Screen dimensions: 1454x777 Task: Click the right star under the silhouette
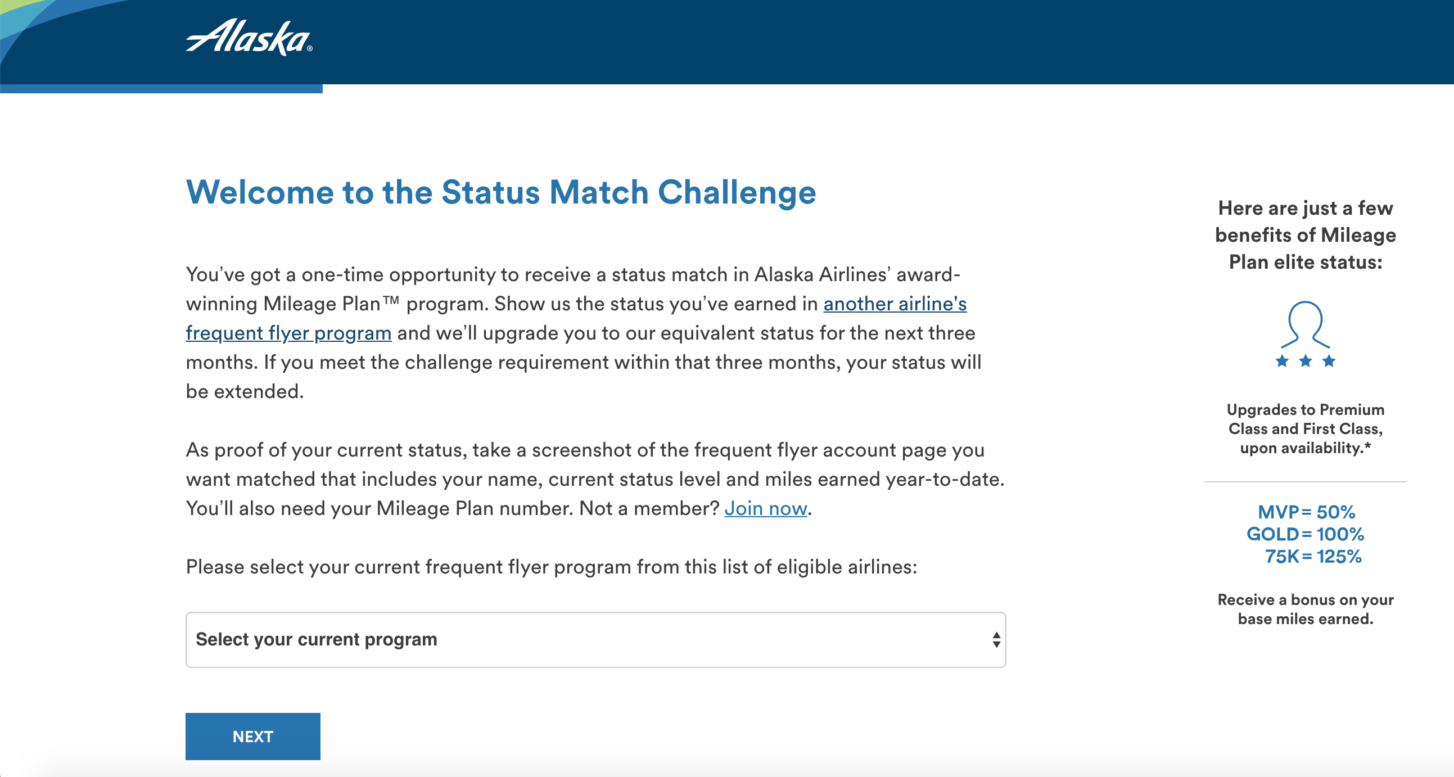coord(1329,361)
